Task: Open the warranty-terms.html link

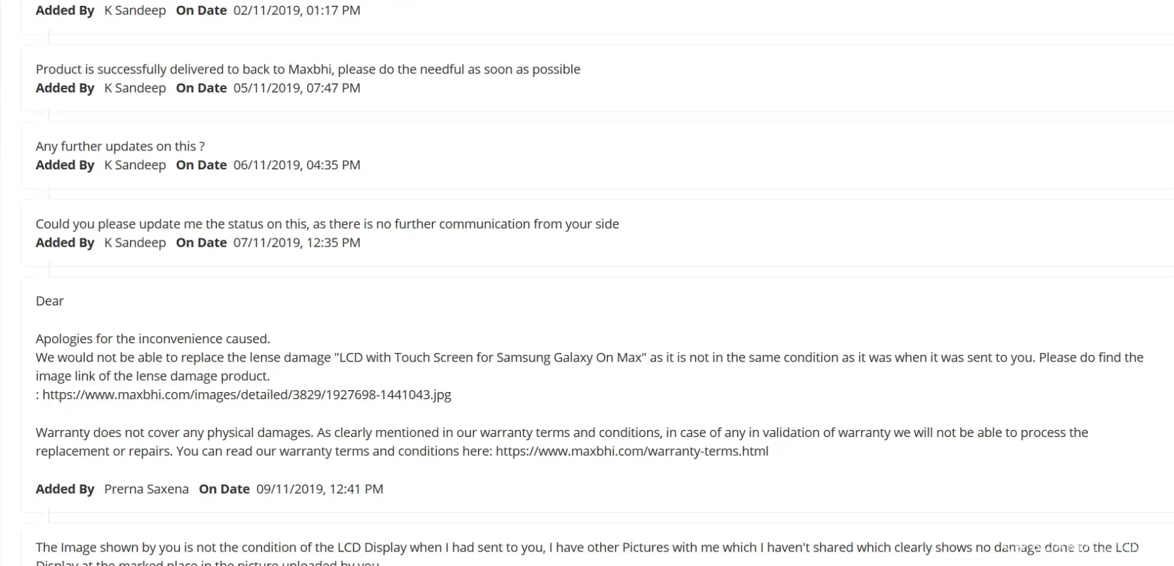Action: pyautogui.click(x=631, y=451)
